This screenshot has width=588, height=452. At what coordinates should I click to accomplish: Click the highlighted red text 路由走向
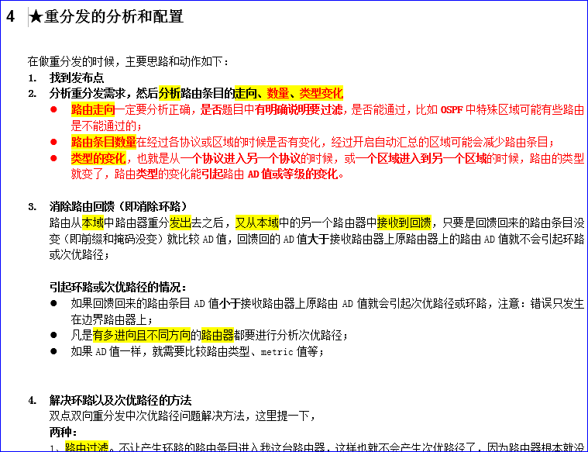(92, 110)
